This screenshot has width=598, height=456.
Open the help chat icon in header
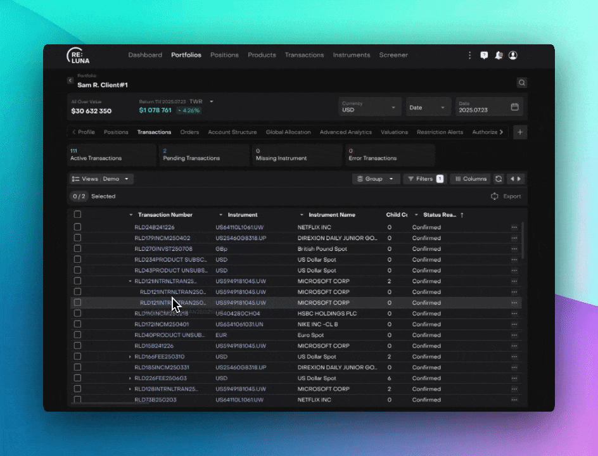click(x=484, y=55)
